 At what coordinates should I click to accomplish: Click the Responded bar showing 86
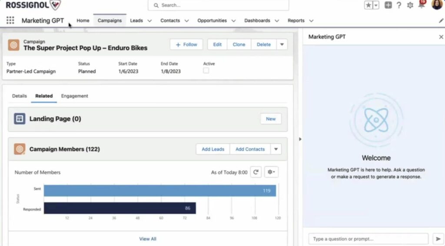tap(120, 208)
